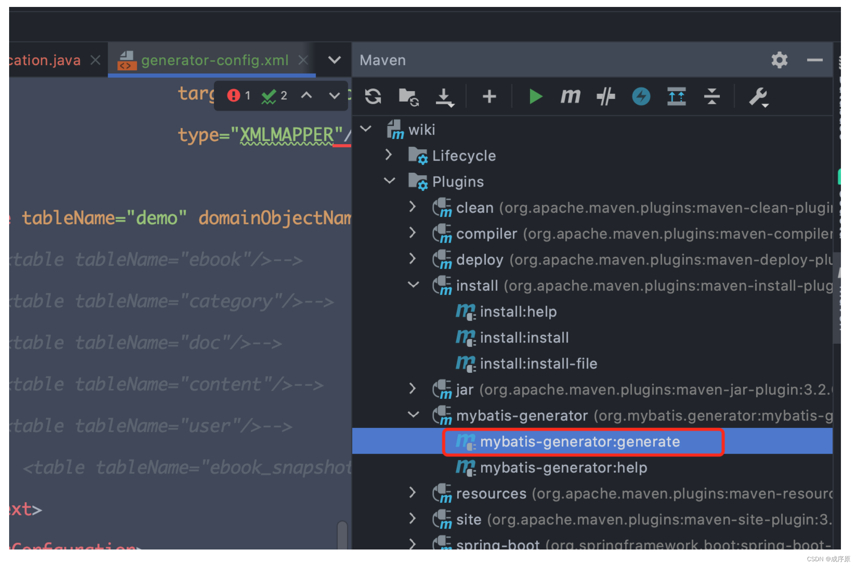Open Maven Settings wrench icon

(758, 96)
